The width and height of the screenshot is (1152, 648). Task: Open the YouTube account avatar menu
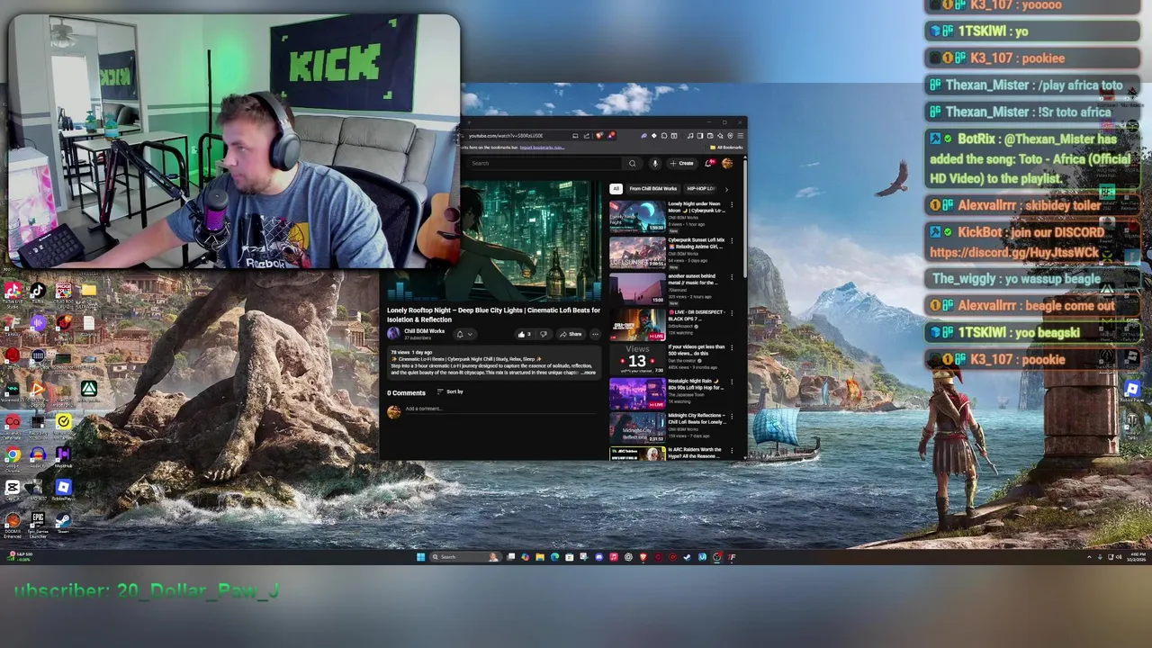pyautogui.click(x=727, y=163)
